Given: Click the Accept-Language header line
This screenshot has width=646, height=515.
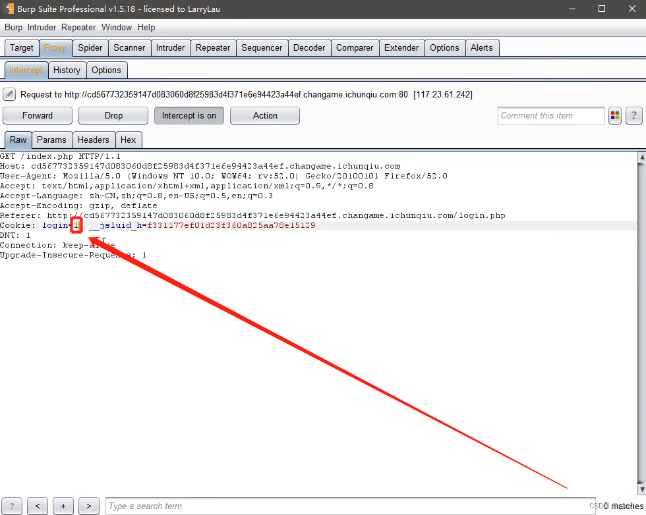Looking at the screenshot, I should coord(136,196).
